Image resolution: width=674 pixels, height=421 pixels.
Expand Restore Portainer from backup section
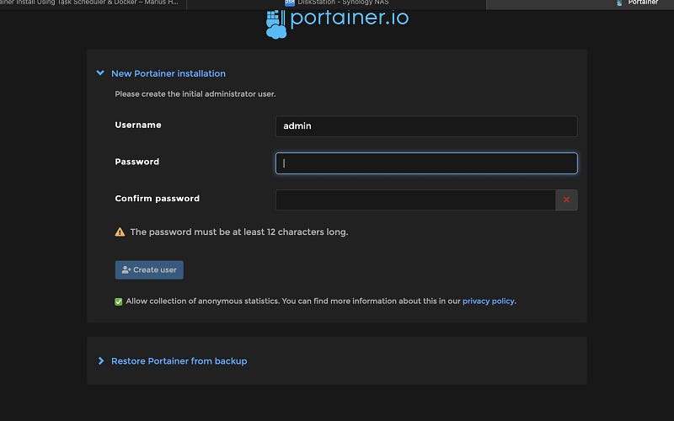tap(100, 361)
